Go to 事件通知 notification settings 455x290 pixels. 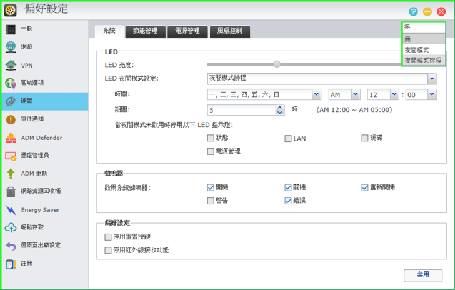[x=32, y=119]
